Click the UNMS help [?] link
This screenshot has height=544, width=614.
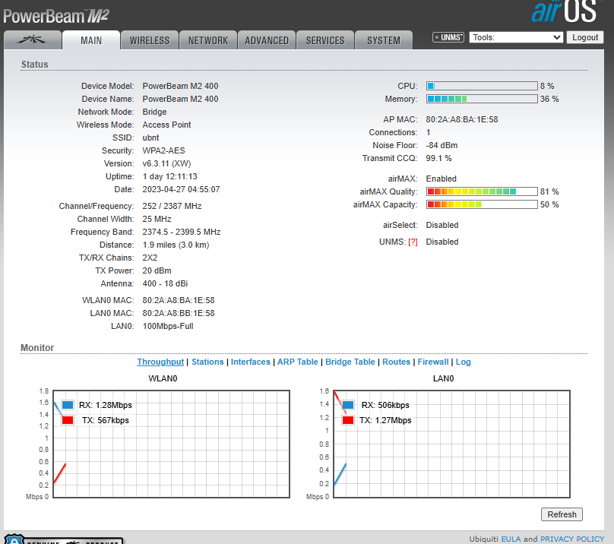tap(413, 242)
